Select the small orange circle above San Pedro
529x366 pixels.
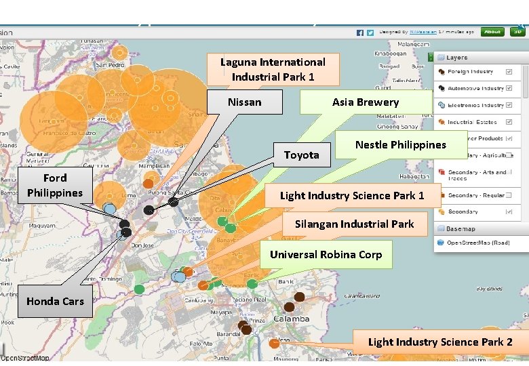[119, 53]
